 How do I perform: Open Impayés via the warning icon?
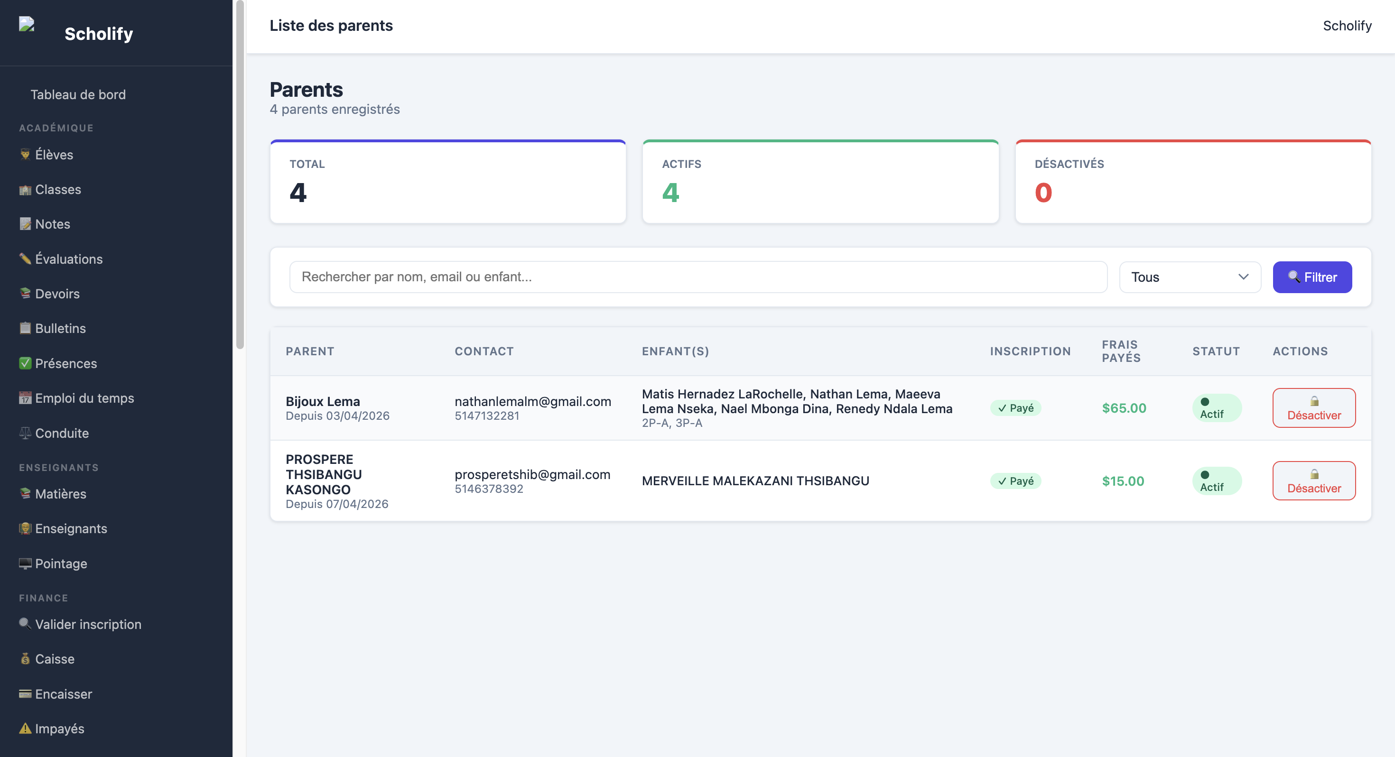[x=25, y=728]
